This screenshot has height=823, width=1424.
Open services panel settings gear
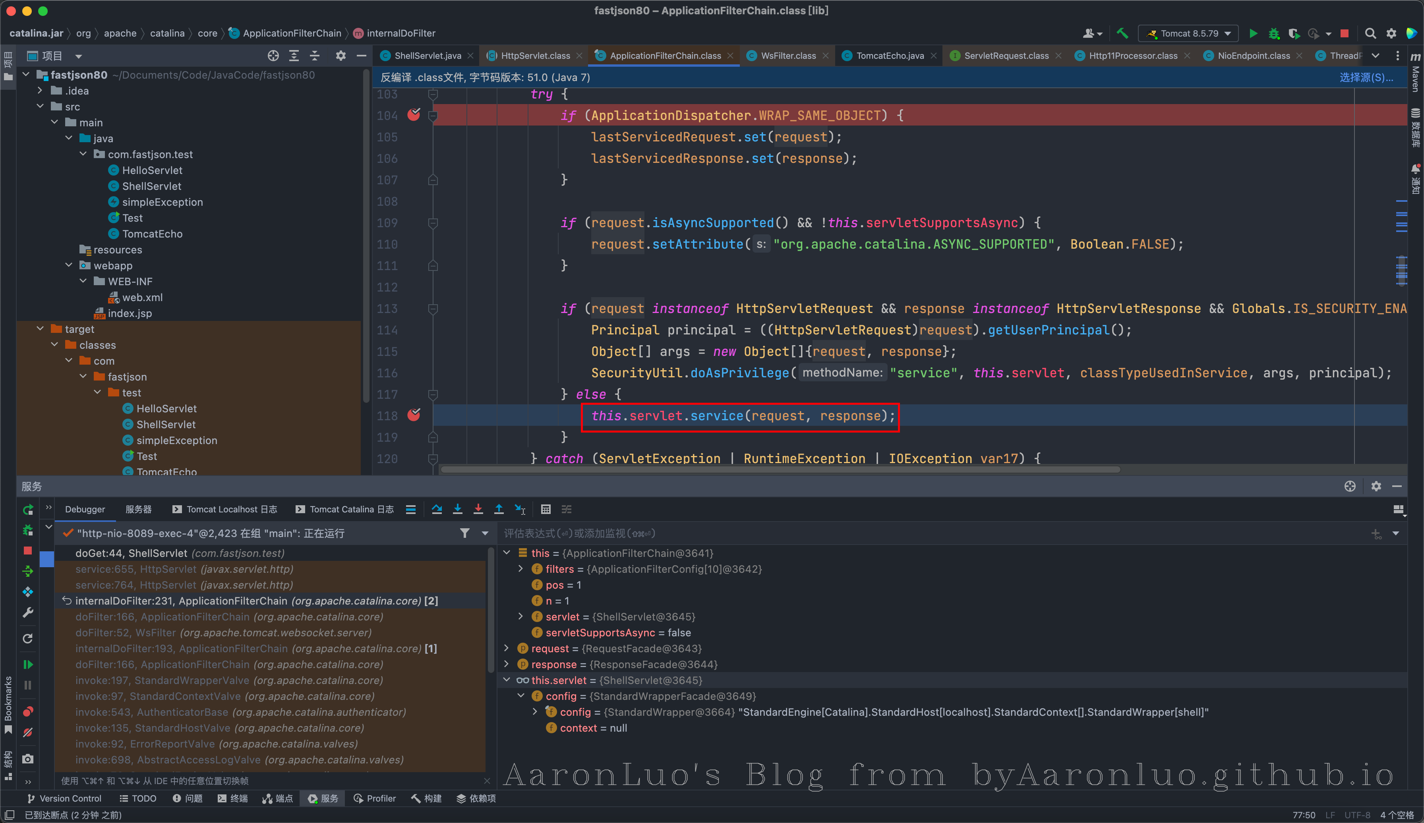click(x=1376, y=486)
